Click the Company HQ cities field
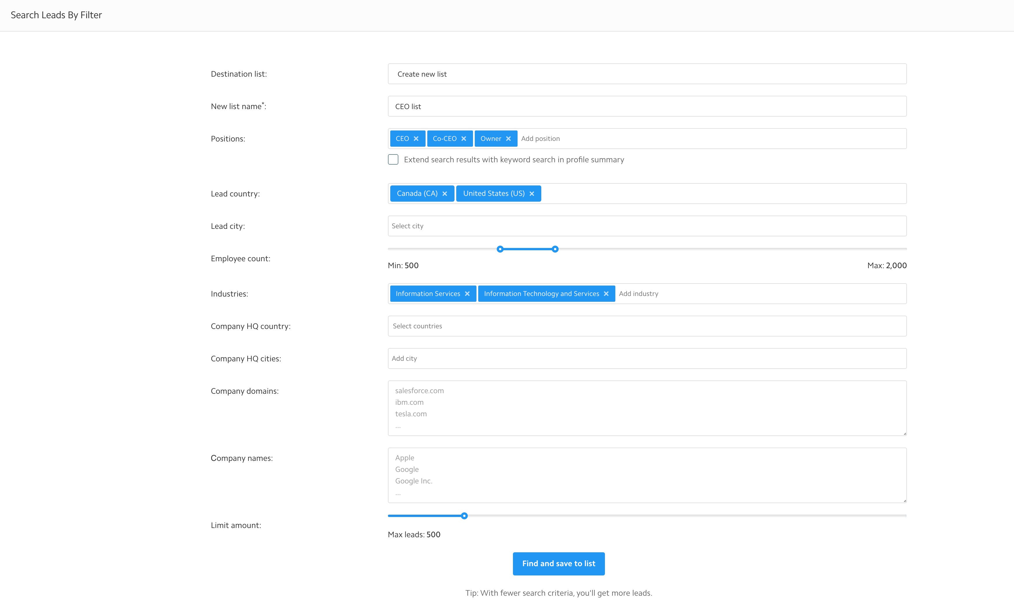Viewport: 1014px width, 609px height. click(x=647, y=359)
